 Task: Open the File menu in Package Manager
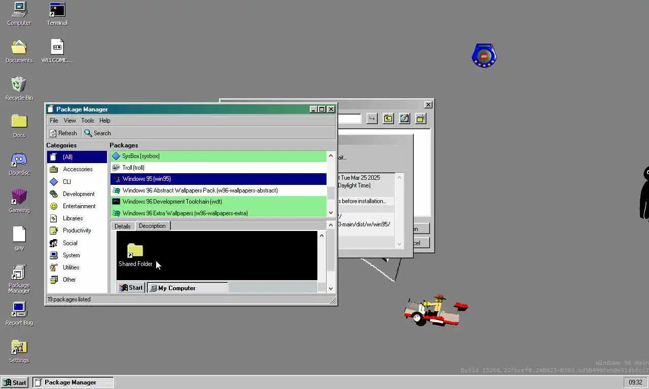click(x=54, y=121)
